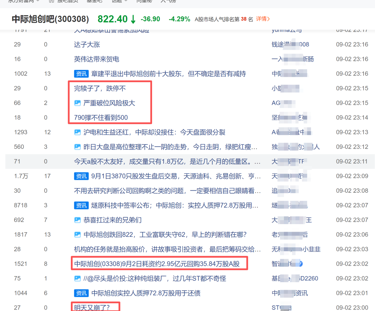Click author of the 达子大涨 post
The image size is (375, 311).
tap(290, 45)
